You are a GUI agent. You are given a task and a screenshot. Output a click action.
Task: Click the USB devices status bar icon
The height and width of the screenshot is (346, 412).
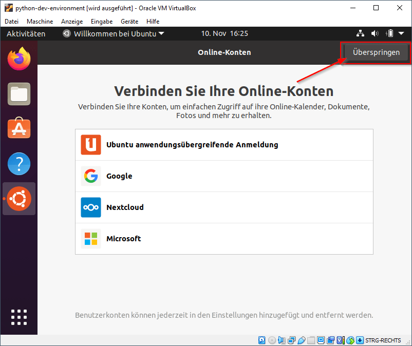[x=302, y=340]
